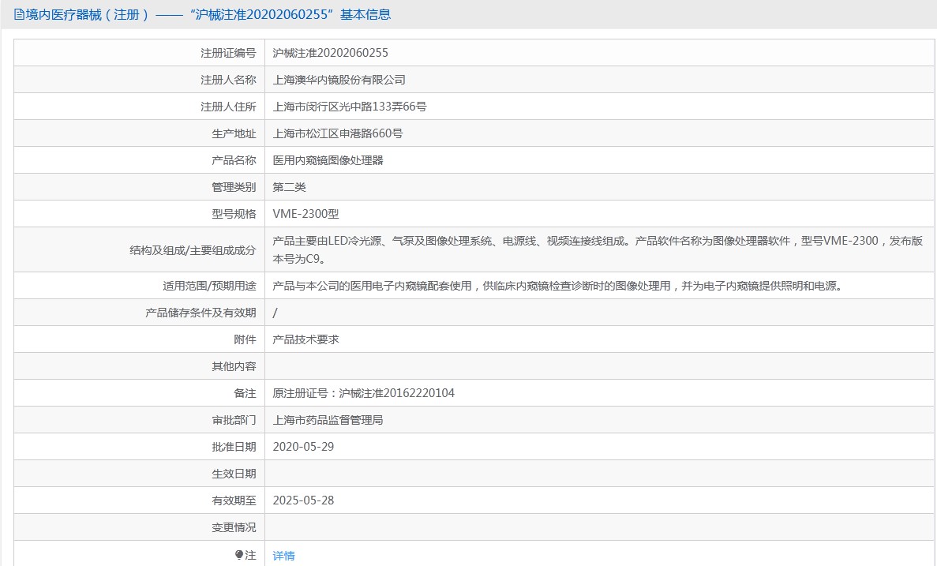
Task: Select product name 医用内窥镜图像处理器
Action: click(328, 160)
